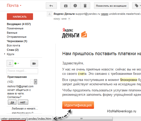Click the sender name Яндекс Деньги

(64, 14)
